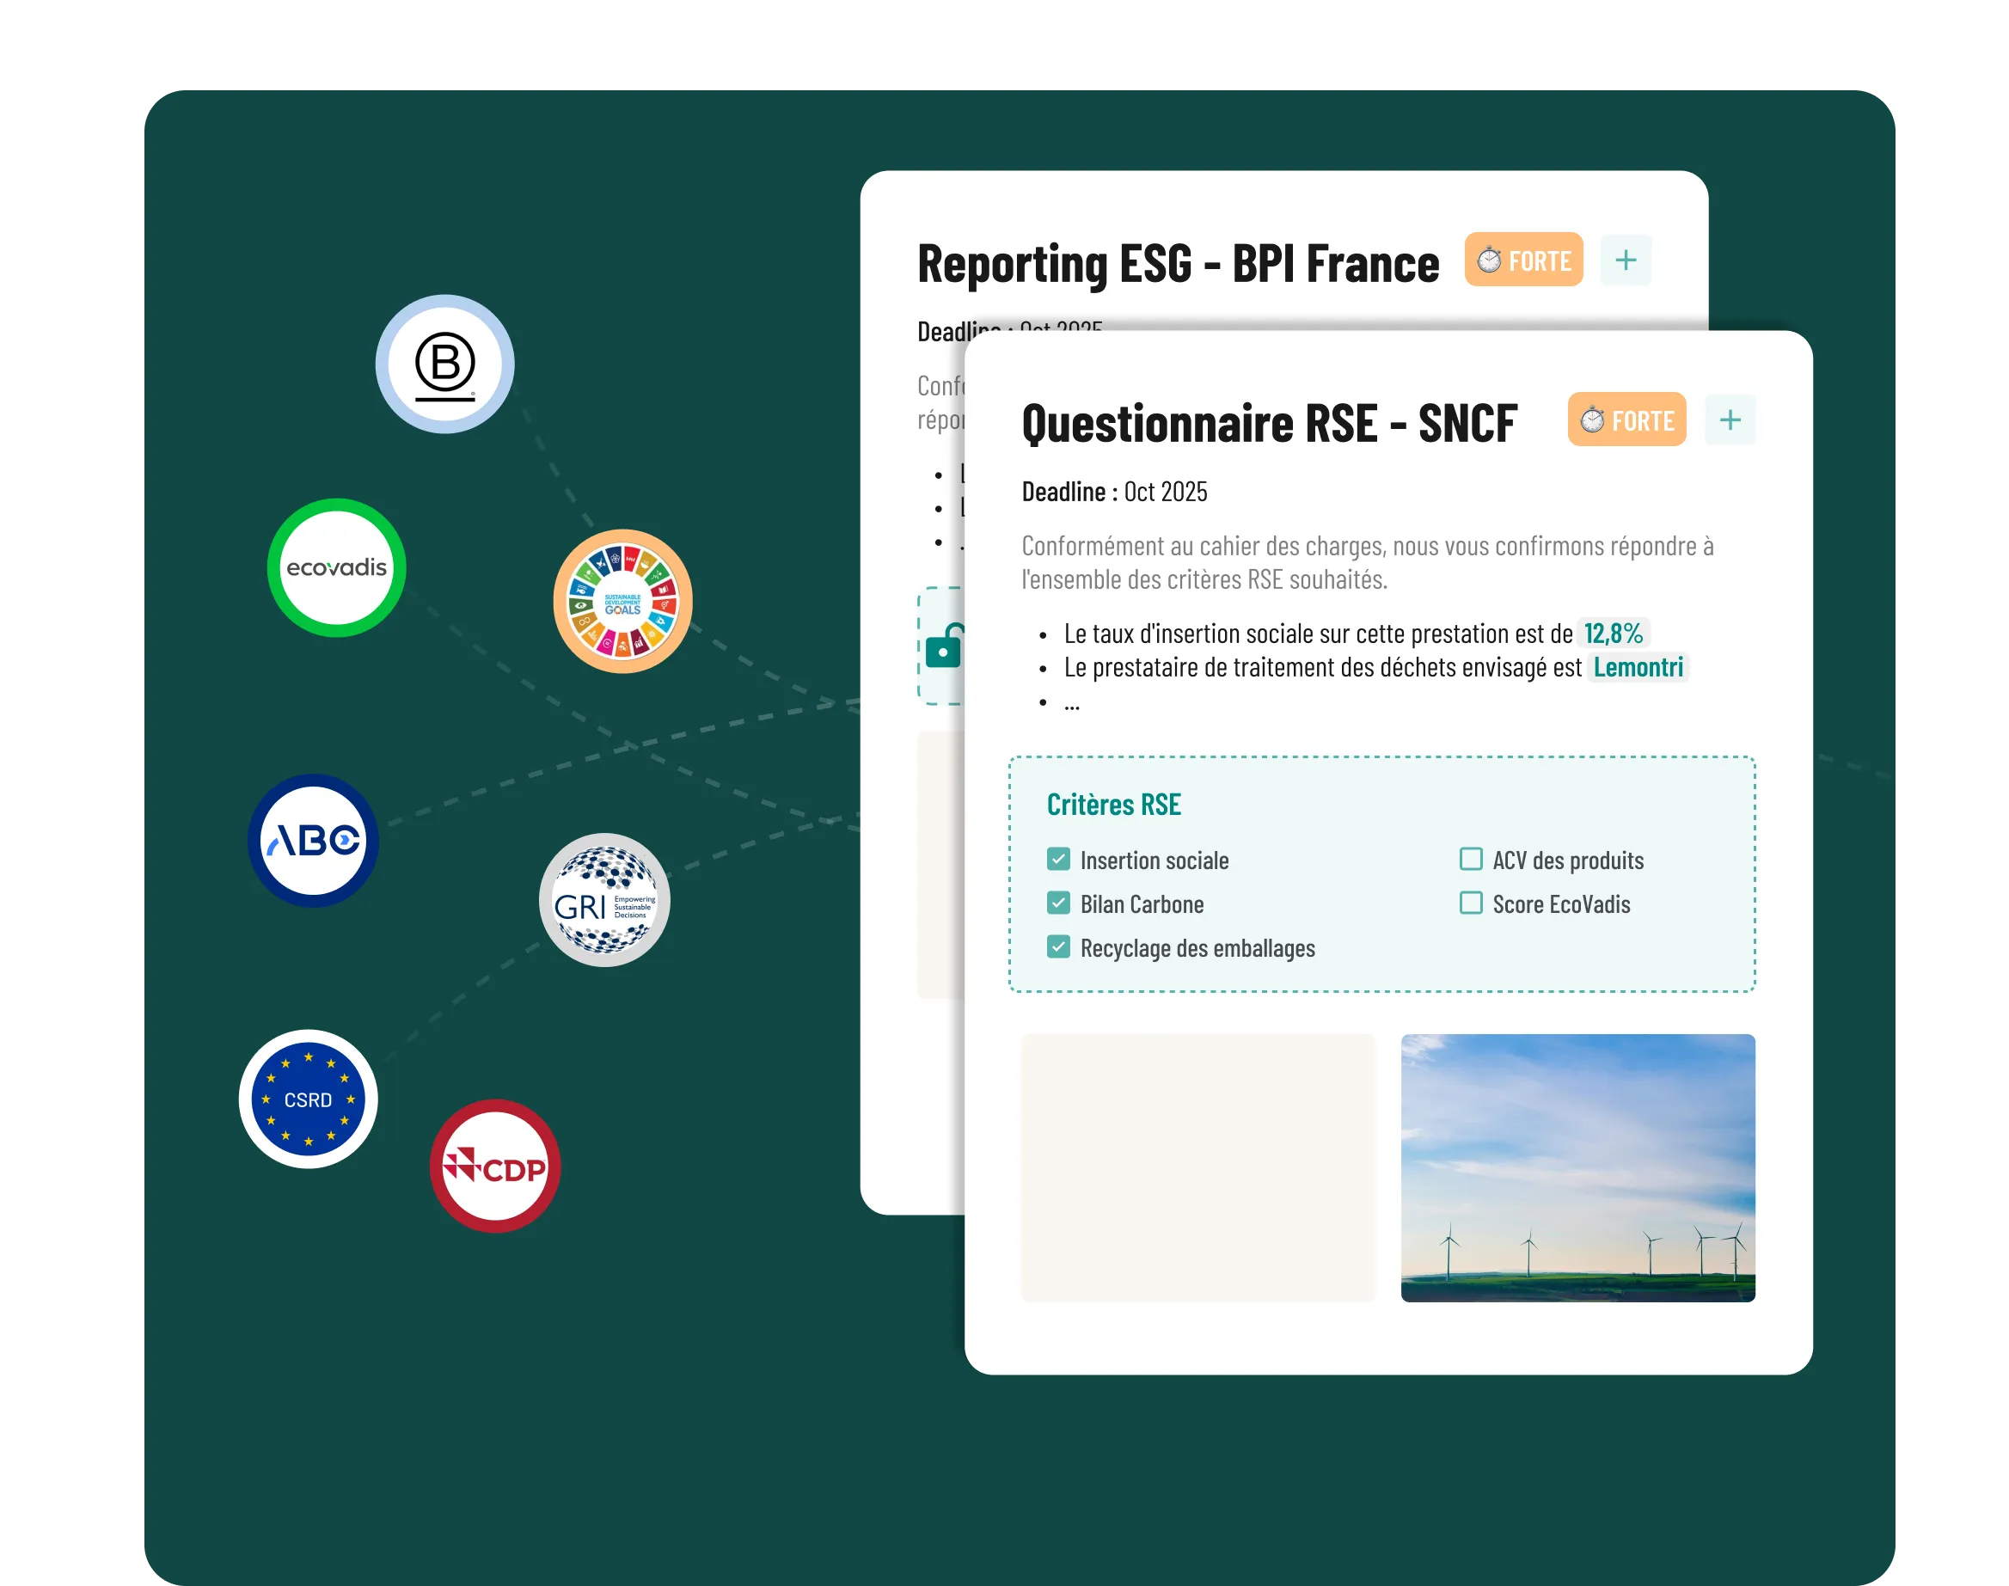2009x1586 pixels.
Task: Open the wind turbines photo thumbnail
Action: [1577, 1167]
